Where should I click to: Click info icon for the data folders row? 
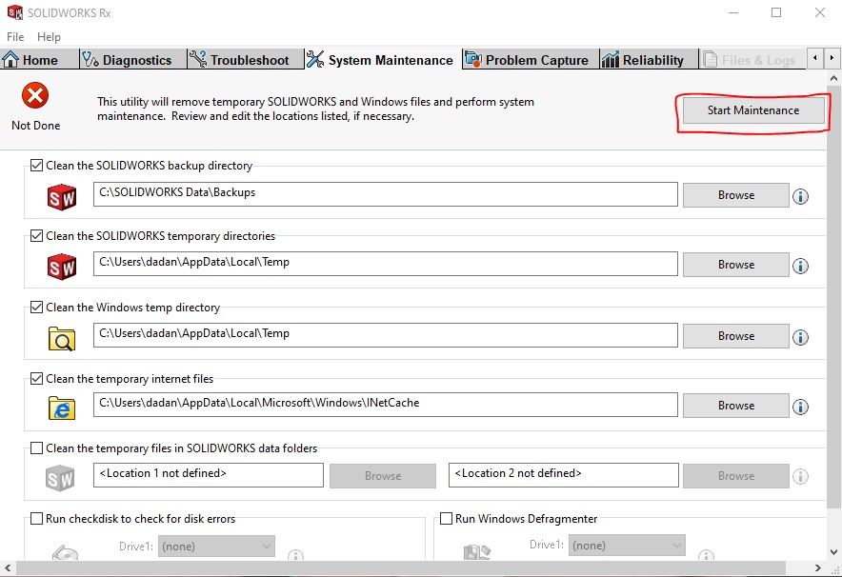(800, 476)
